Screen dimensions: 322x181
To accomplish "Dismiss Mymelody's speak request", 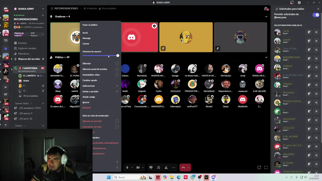I will (x=316, y=94).
